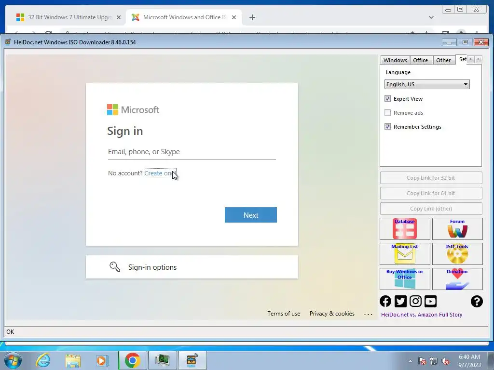Click the Sign-in options key icon

115,267
